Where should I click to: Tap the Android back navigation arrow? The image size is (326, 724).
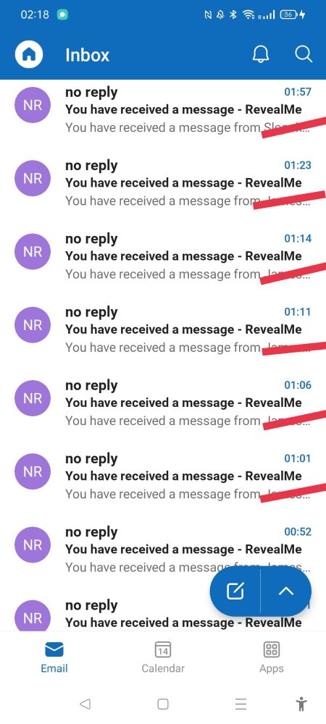[85, 704]
